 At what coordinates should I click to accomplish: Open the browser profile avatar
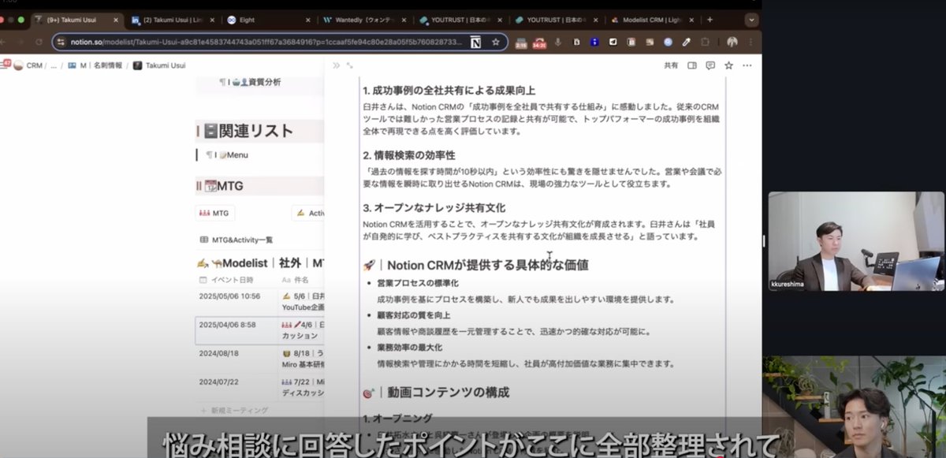click(732, 42)
